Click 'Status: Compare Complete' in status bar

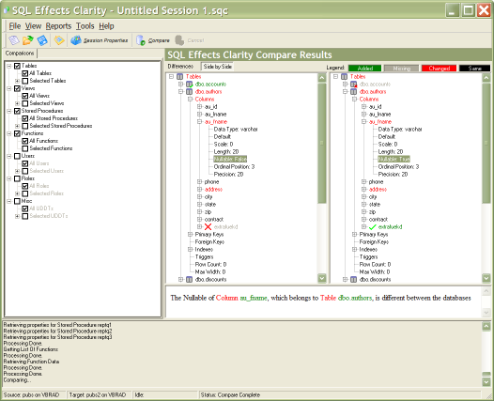(x=230, y=395)
